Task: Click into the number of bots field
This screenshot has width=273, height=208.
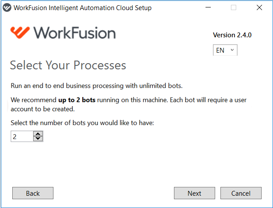Action: (x=22, y=136)
